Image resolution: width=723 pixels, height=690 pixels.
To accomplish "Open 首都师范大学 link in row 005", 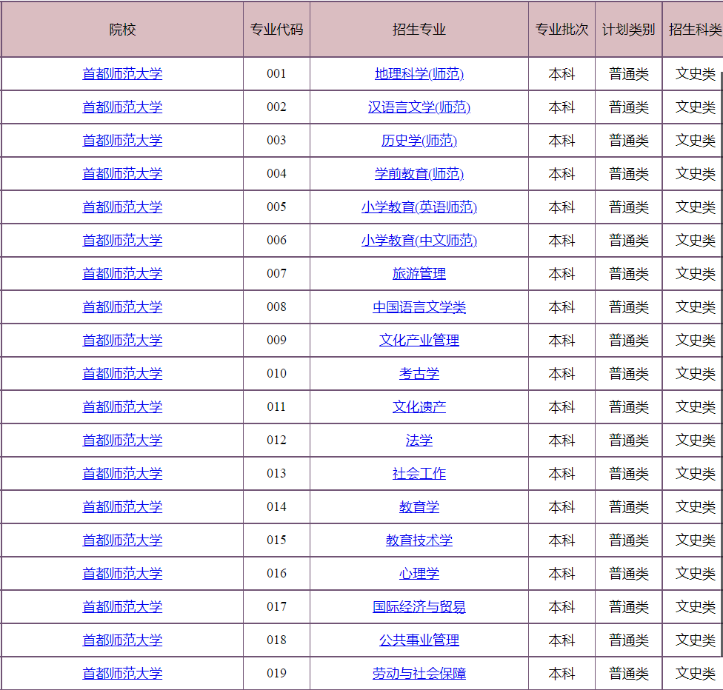I will click(x=122, y=207).
